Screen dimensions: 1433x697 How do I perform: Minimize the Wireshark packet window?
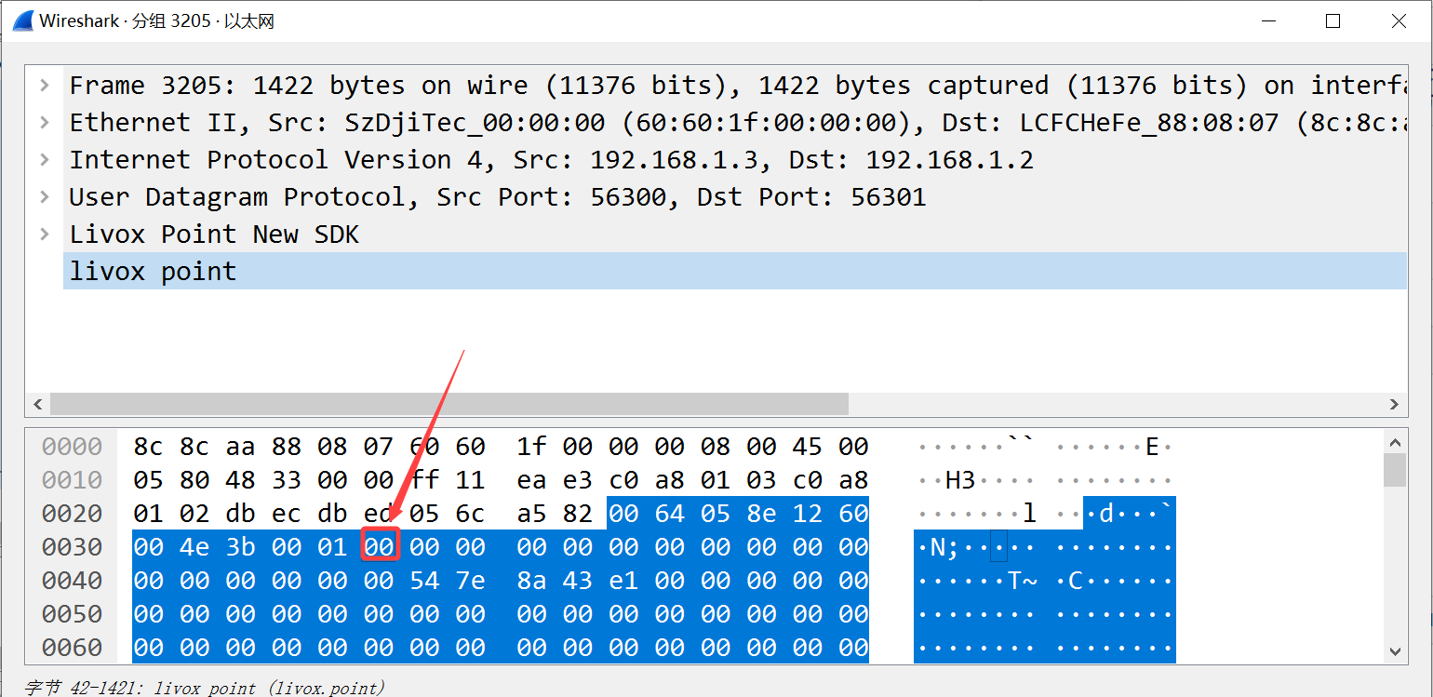tap(1267, 20)
